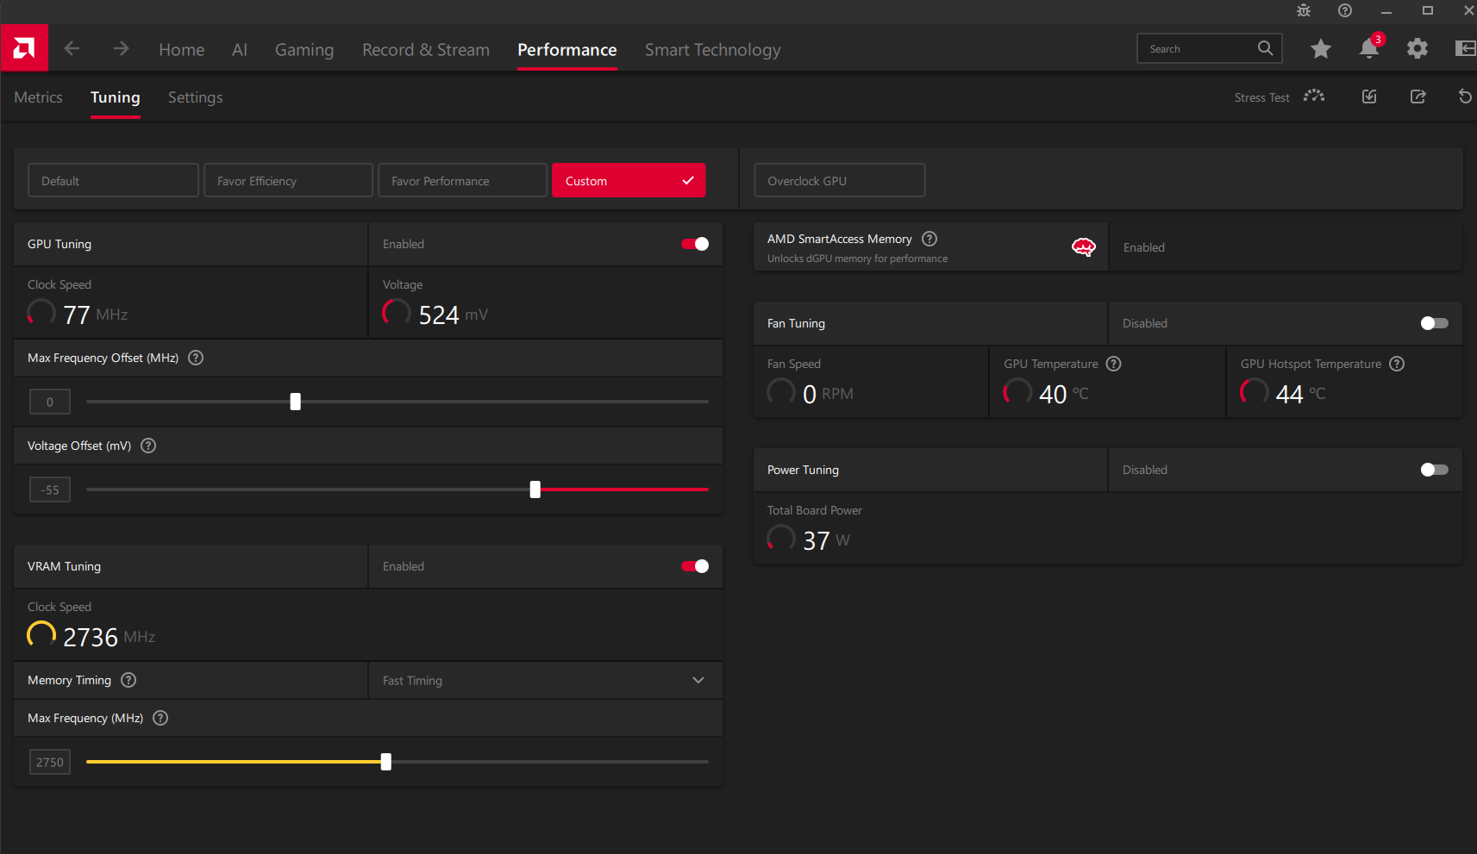Click the export tuning profile icon
Viewport: 1477px width, 854px height.
point(1418,97)
